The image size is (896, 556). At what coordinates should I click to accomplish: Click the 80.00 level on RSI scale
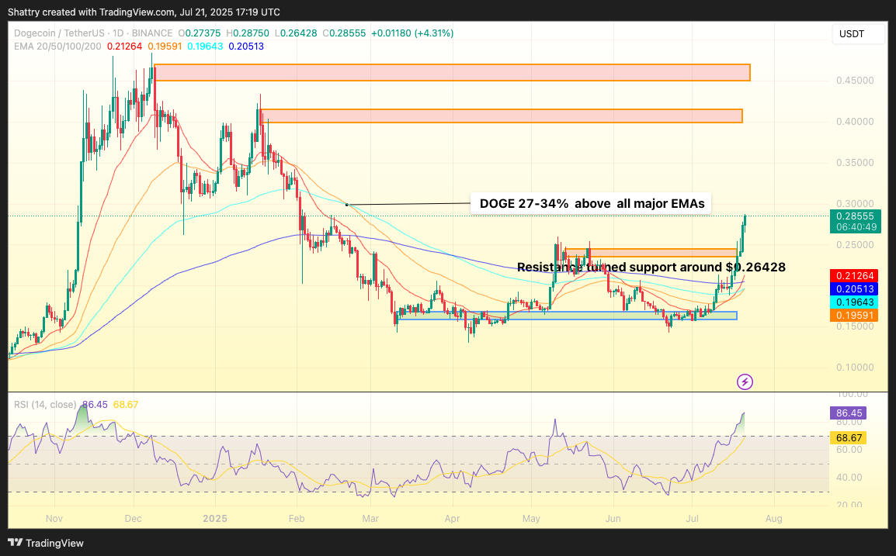click(849, 422)
